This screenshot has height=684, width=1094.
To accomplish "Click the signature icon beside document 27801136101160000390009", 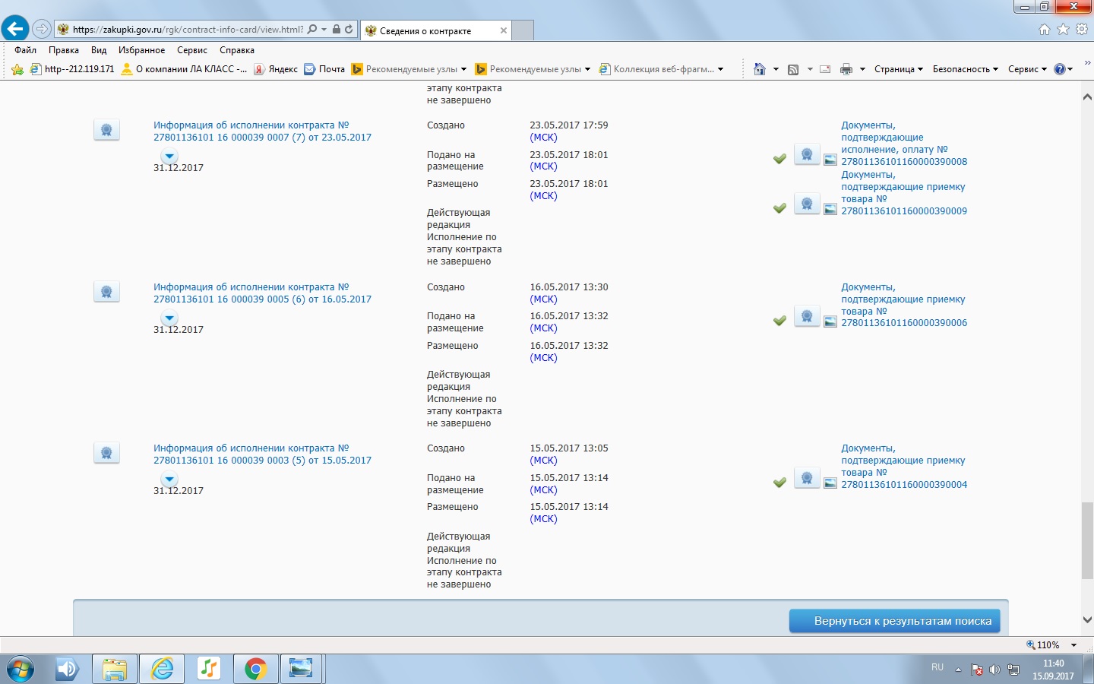I will [807, 204].
